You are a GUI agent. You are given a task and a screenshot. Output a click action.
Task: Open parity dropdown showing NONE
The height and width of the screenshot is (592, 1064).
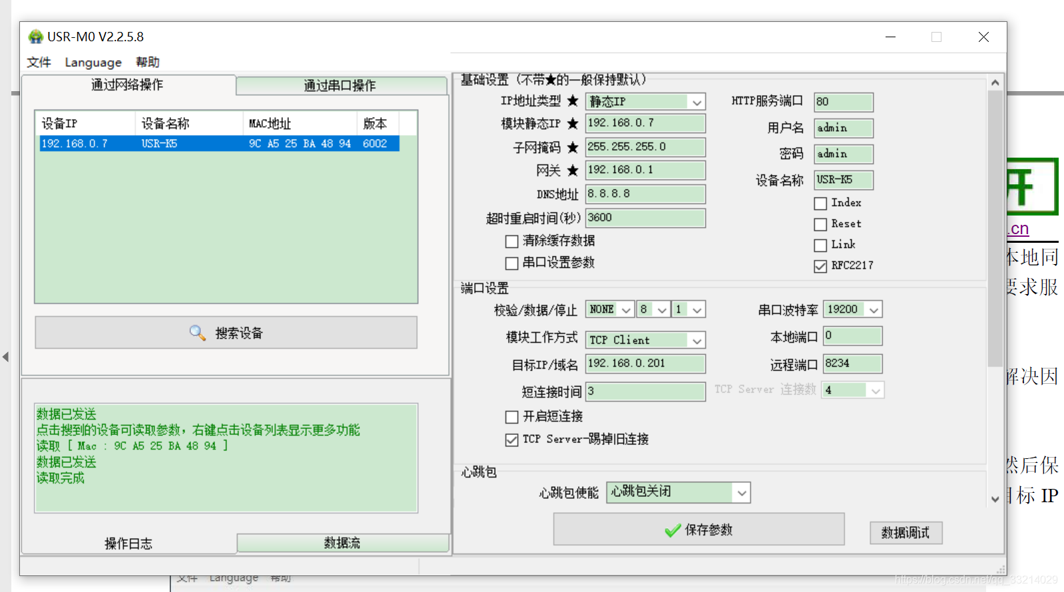pyautogui.click(x=609, y=309)
